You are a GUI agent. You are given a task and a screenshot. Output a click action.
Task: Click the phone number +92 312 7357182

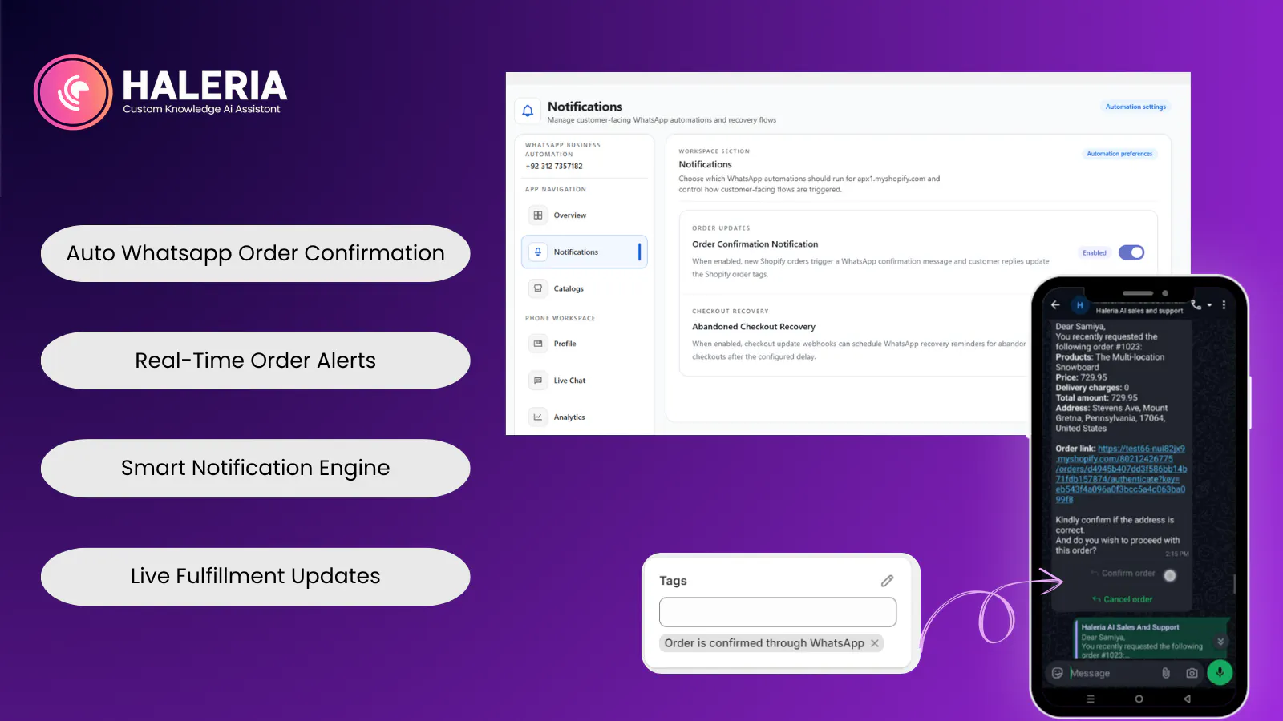point(554,167)
